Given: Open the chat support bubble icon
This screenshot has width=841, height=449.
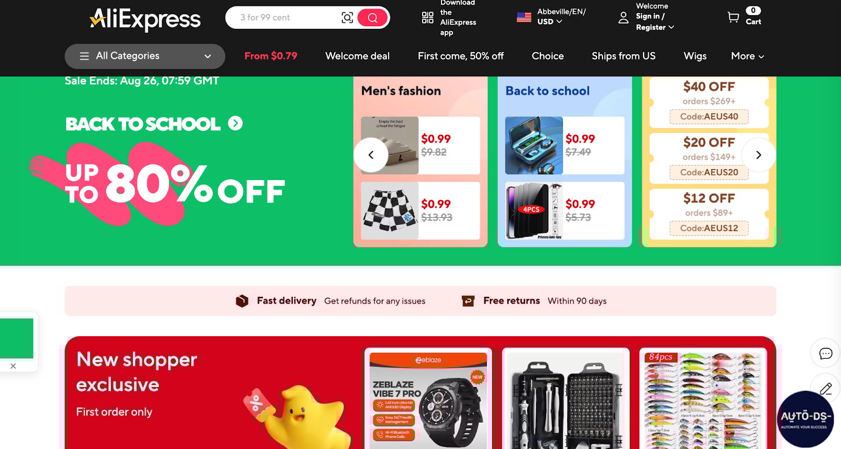Looking at the screenshot, I should (826, 353).
